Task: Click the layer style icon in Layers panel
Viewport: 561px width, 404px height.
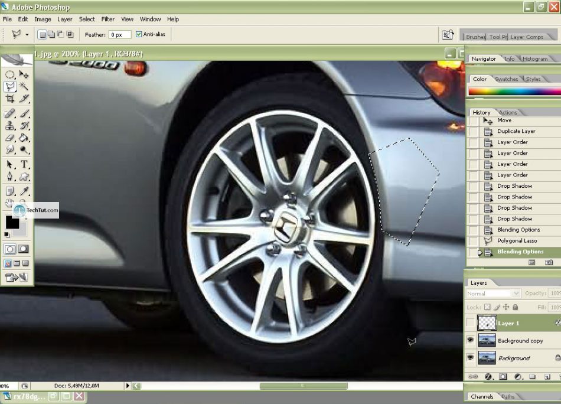Action: [x=488, y=377]
